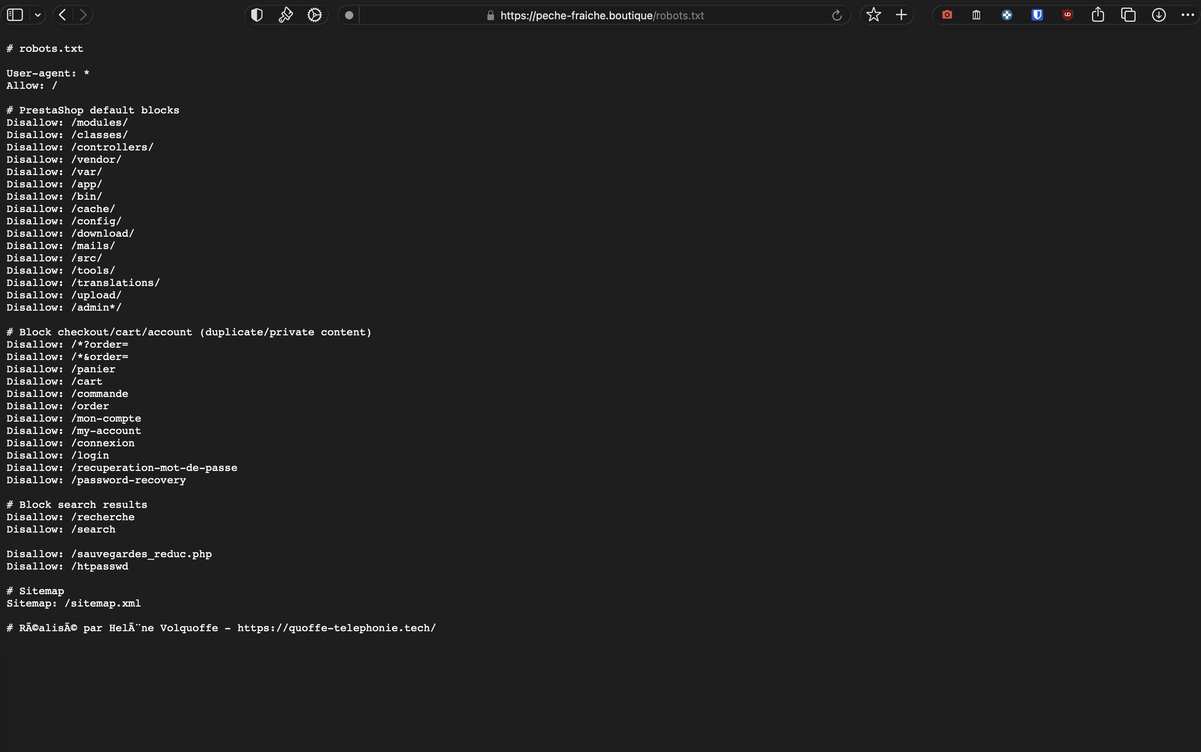This screenshot has width=1201, height=752.
Task: Open the gear-wheel extension icon
Action: (315, 15)
